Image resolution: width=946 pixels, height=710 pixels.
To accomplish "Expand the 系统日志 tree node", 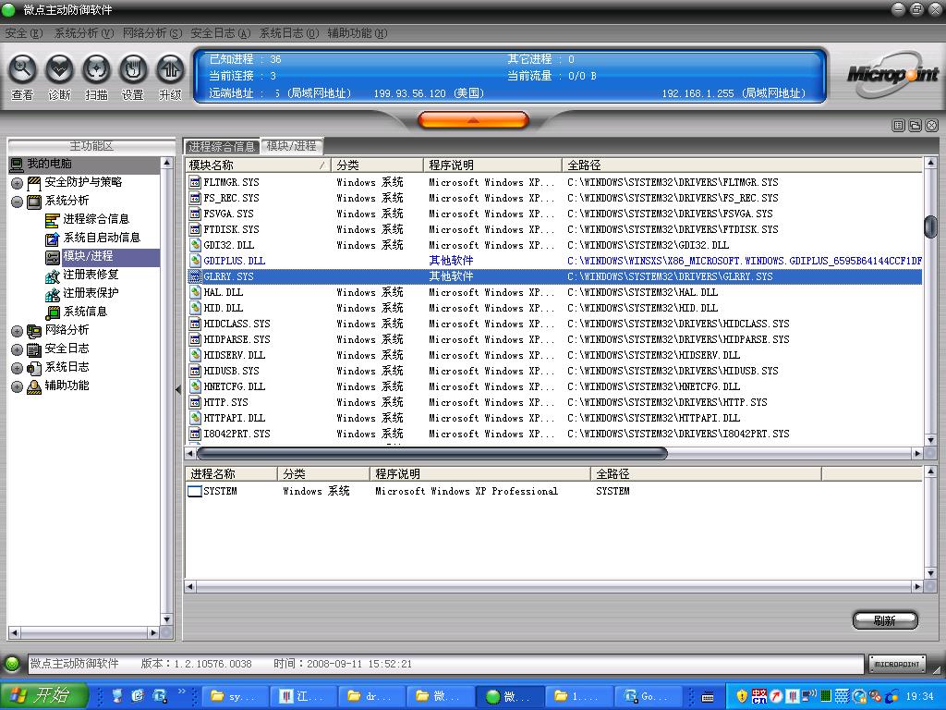I will pos(17,368).
